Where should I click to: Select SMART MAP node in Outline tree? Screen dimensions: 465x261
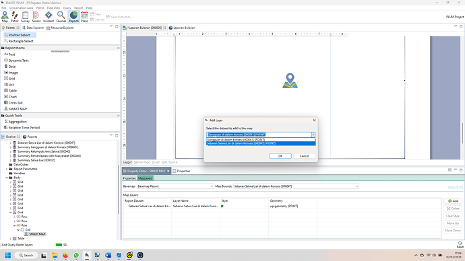[35, 234]
